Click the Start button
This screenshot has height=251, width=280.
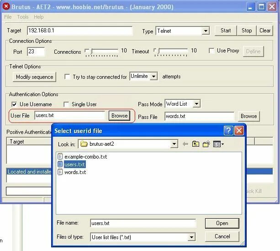click(226, 31)
